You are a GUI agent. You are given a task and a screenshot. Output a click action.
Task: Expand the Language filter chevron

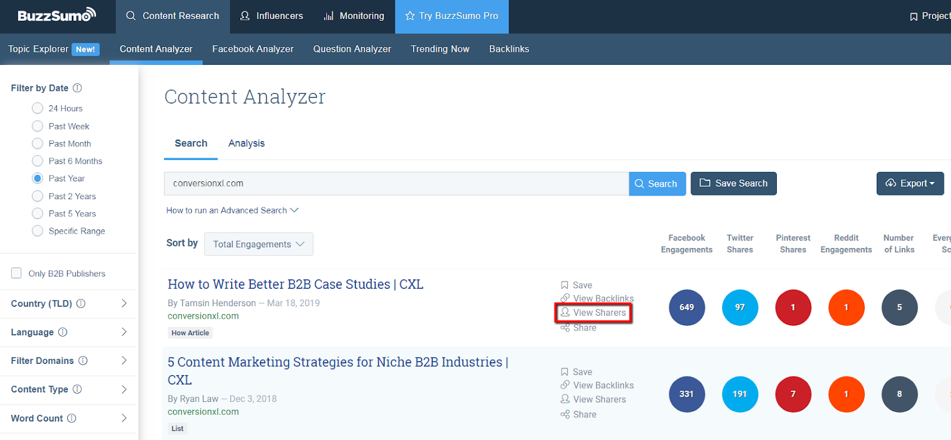pos(124,332)
